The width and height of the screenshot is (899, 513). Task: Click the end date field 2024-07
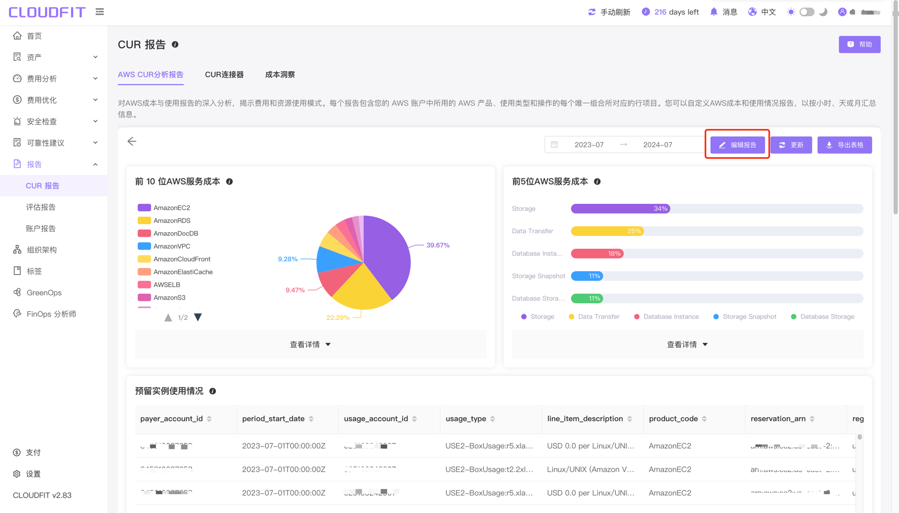[658, 144]
